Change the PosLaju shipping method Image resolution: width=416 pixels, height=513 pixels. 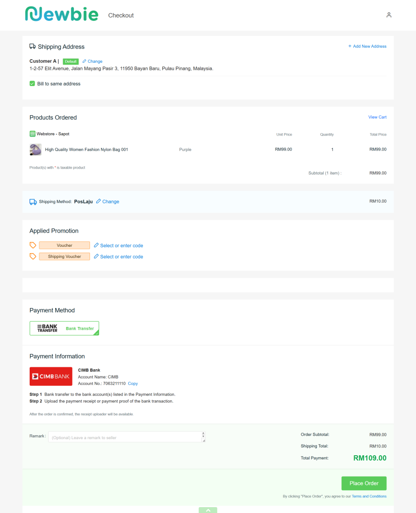[107, 202]
